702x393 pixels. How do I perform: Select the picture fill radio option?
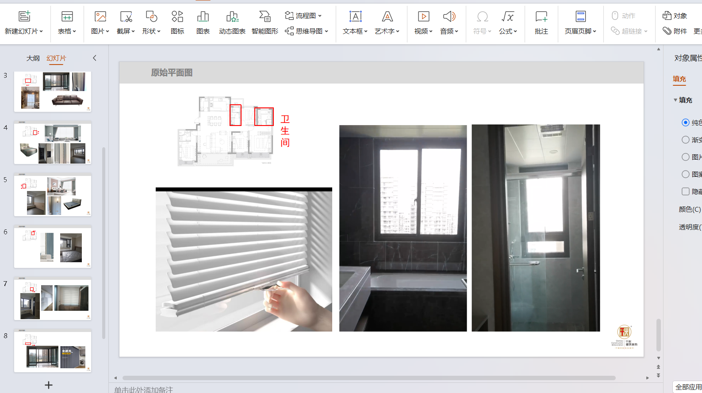coord(685,157)
